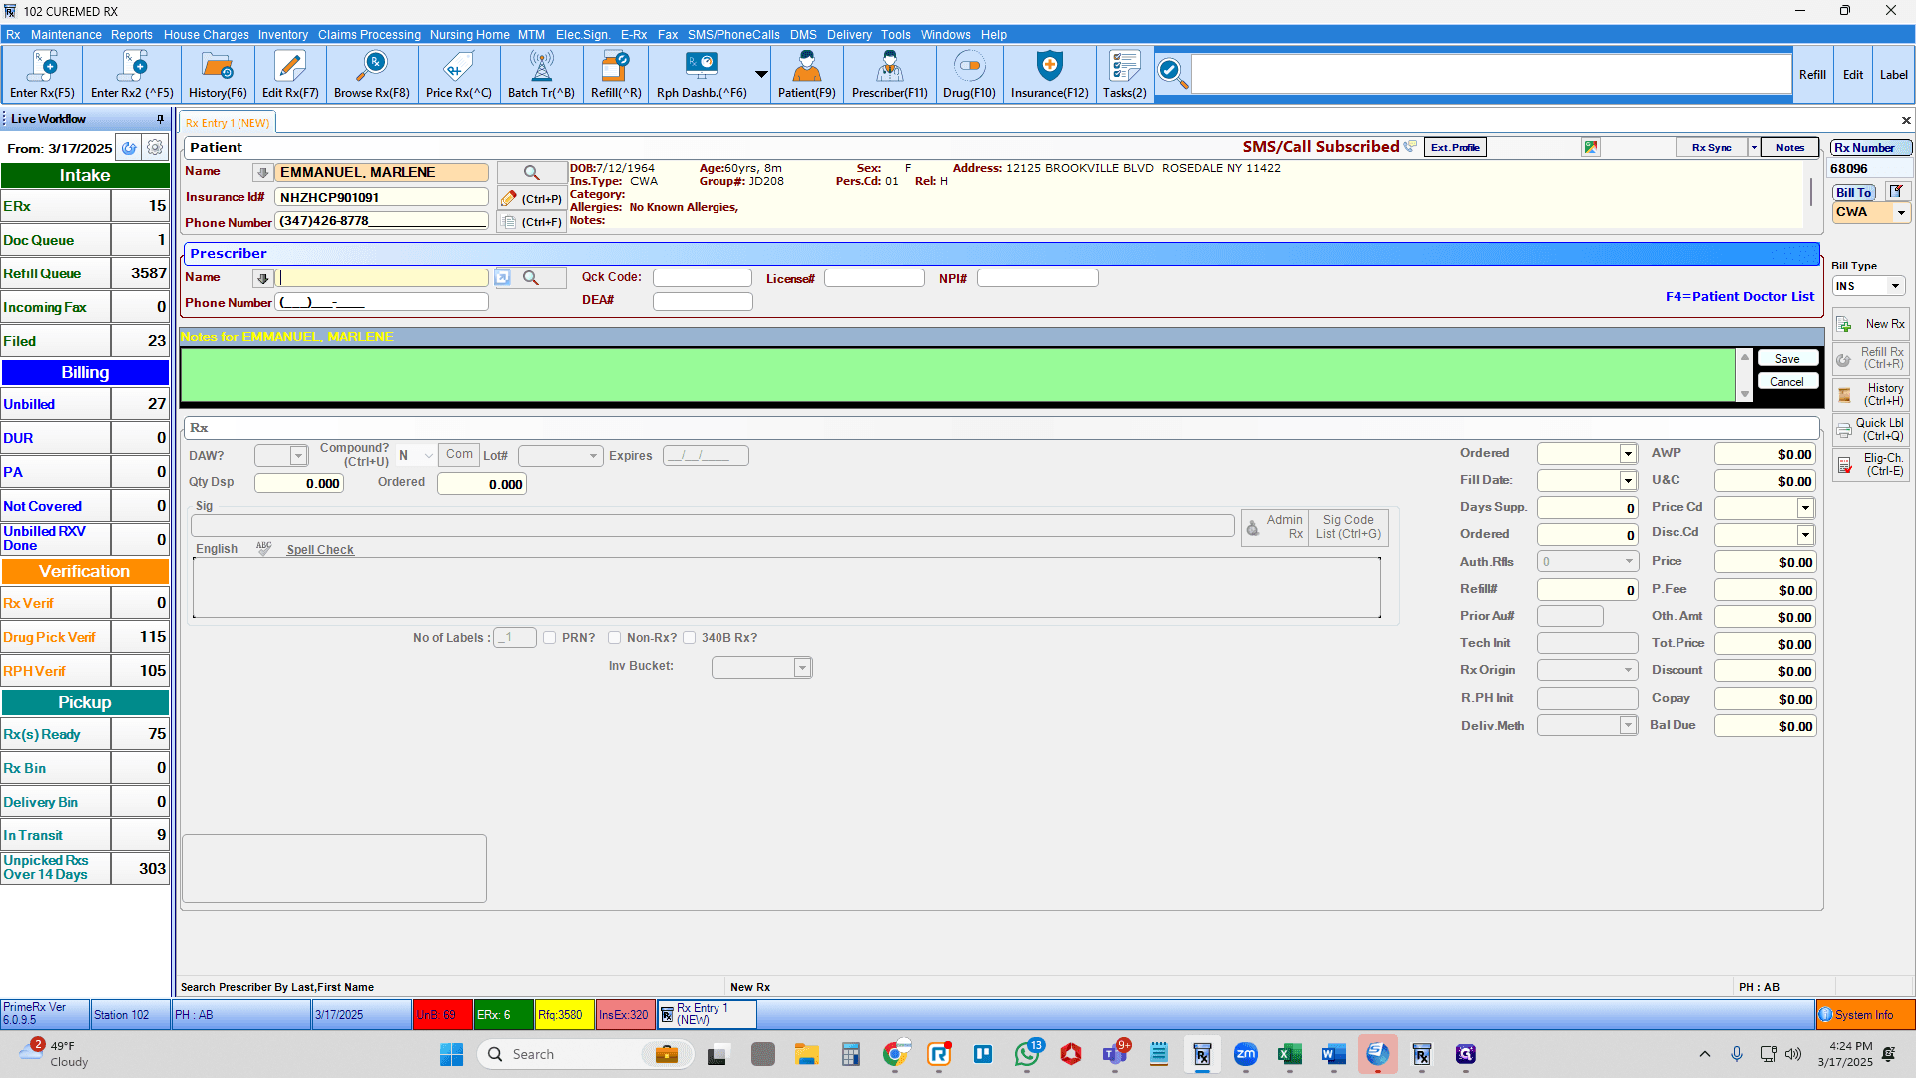Open the Price Cd dropdown
Screen dimensions: 1916x1078
pos(1805,508)
